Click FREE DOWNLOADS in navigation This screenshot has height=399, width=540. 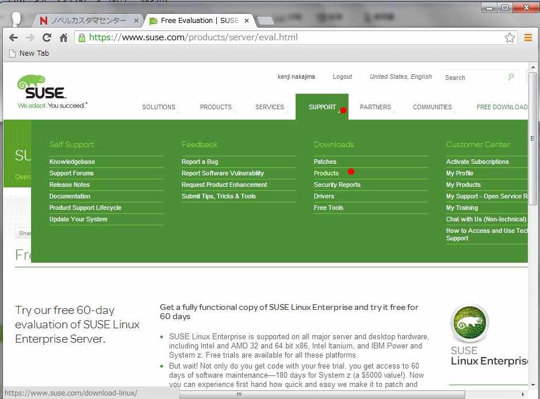pos(502,107)
